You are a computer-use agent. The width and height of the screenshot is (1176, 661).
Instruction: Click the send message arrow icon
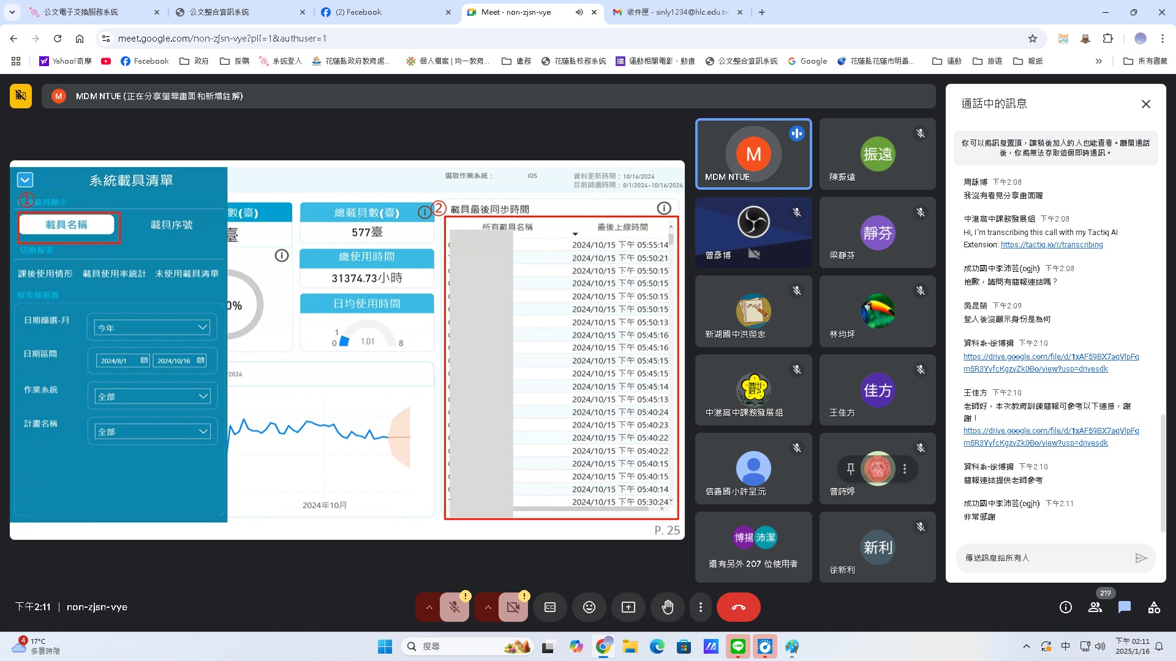[x=1140, y=558]
